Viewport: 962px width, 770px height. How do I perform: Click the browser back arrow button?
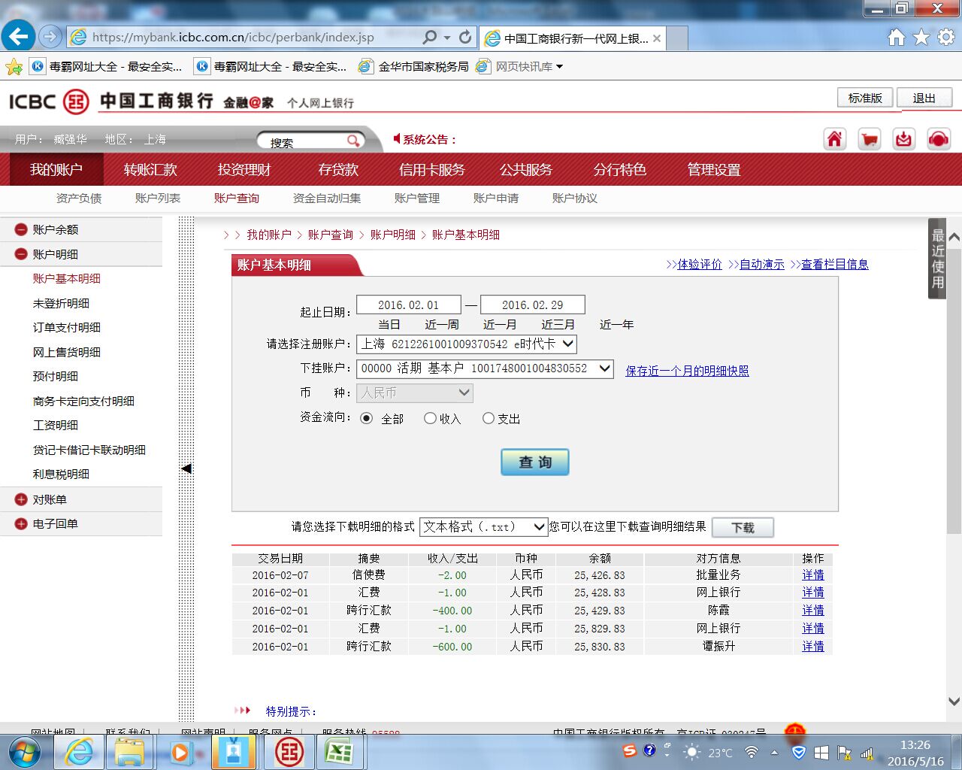(x=18, y=35)
